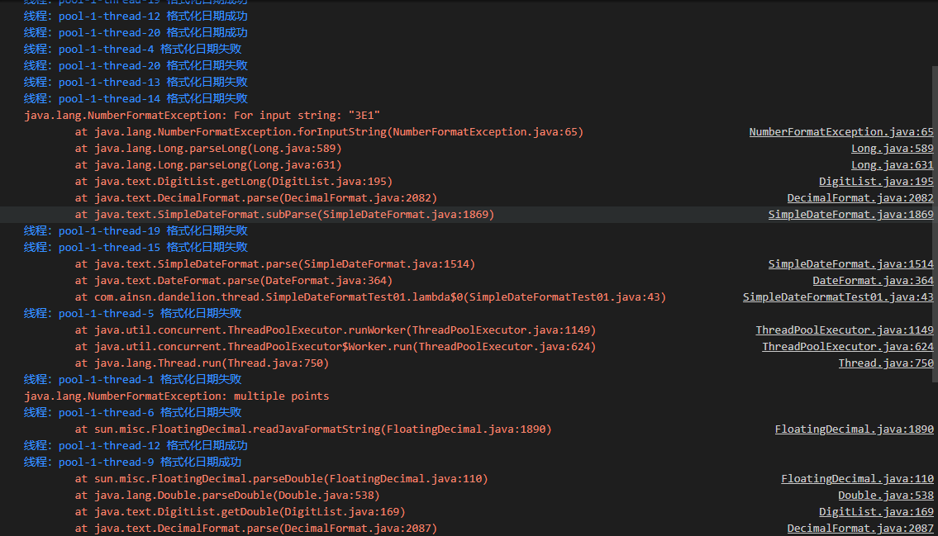This screenshot has height=536, width=938.
Task: Click the 'For input string: "3E1"' exception line
Action: pyautogui.click(x=202, y=116)
